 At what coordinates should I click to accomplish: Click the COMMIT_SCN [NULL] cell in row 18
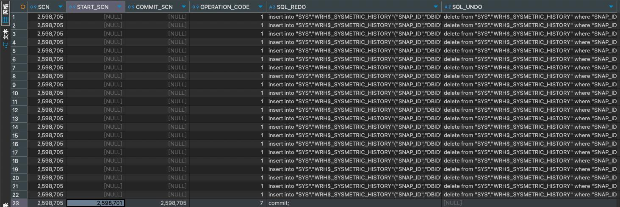point(157,161)
